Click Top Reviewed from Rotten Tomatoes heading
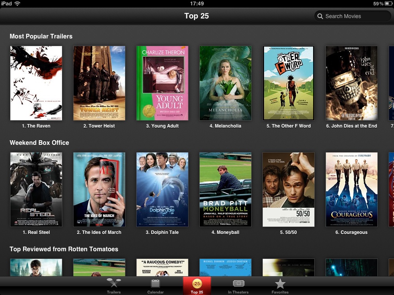 (x=64, y=249)
